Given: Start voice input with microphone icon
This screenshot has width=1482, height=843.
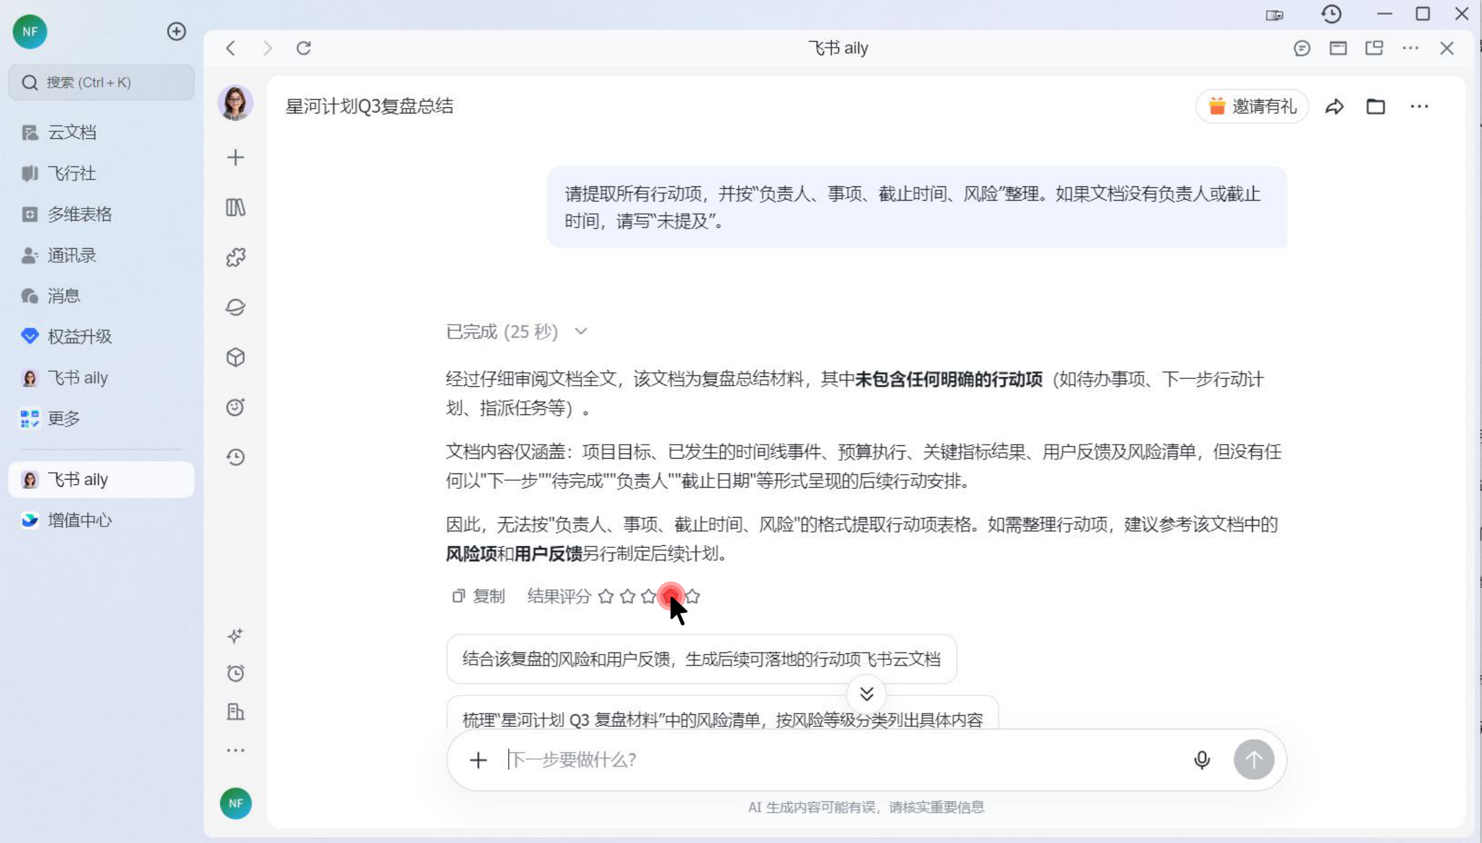Looking at the screenshot, I should click(x=1202, y=760).
